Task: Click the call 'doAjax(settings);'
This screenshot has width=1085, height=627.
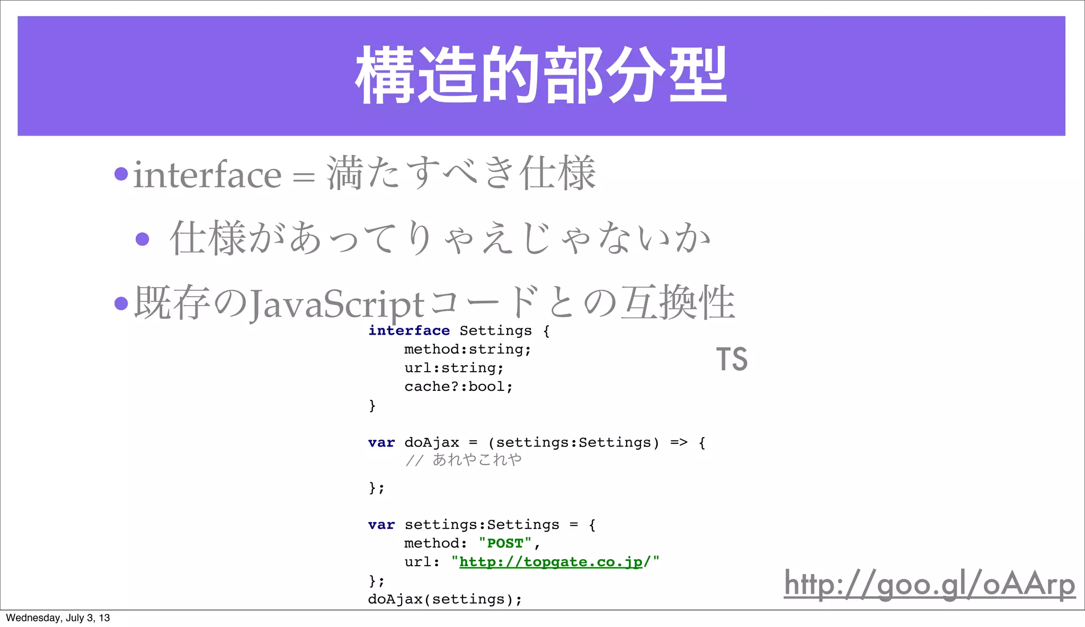Action: tap(445, 599)
